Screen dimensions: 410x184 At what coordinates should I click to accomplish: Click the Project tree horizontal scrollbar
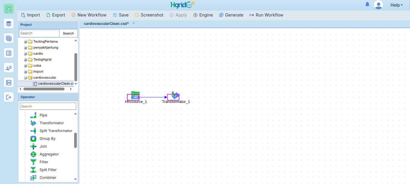coord(44,89)
